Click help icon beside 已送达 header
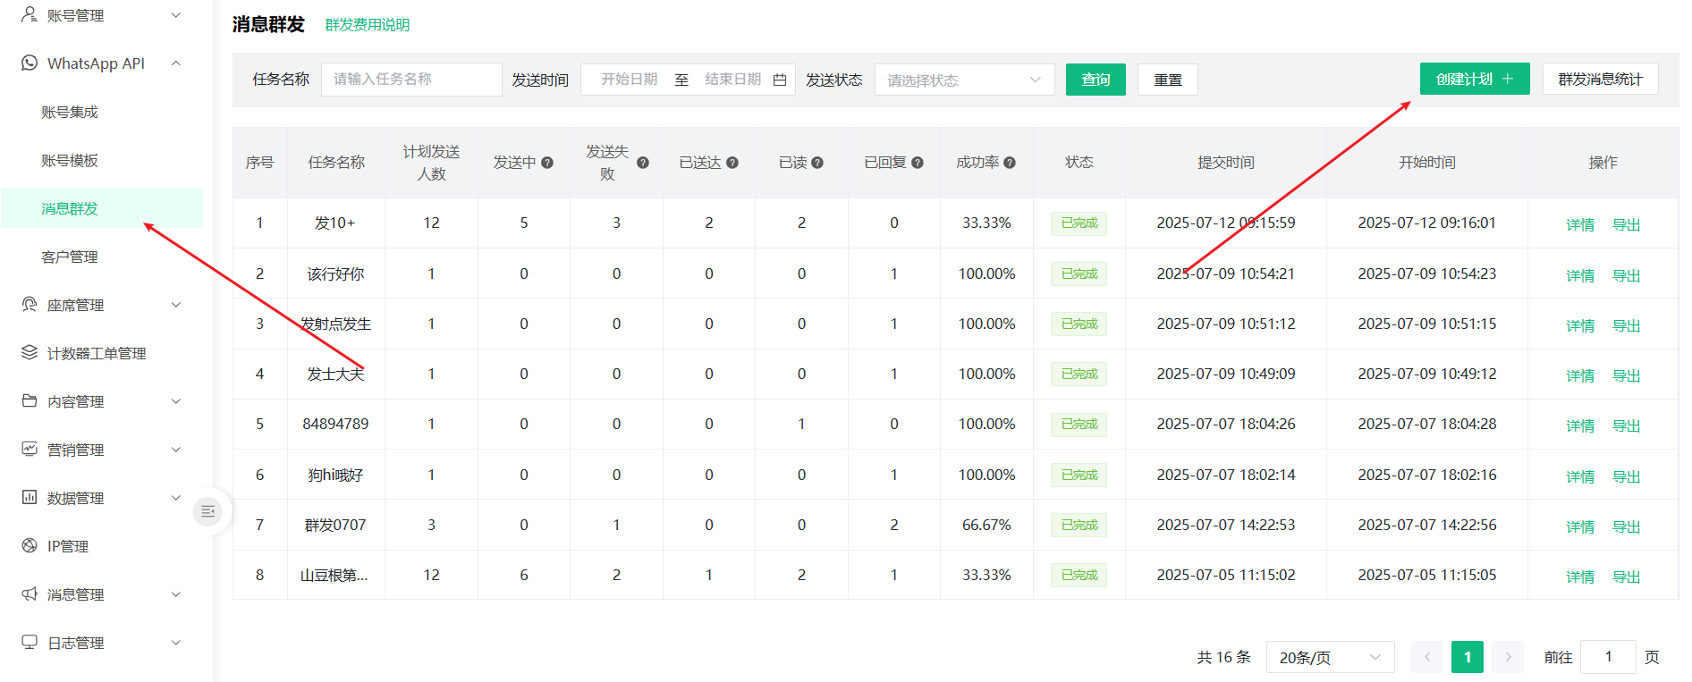 click(x=732, y=163)
